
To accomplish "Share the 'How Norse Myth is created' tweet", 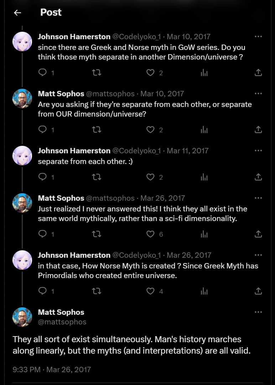I will [x=259, y=291].
